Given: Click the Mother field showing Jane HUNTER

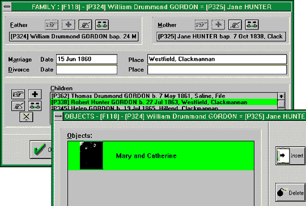Looking at the screenshot, I should pos(221,36).
